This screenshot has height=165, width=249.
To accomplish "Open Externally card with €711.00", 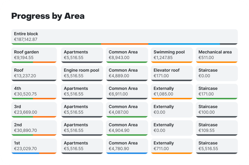I will coord(171,146).
